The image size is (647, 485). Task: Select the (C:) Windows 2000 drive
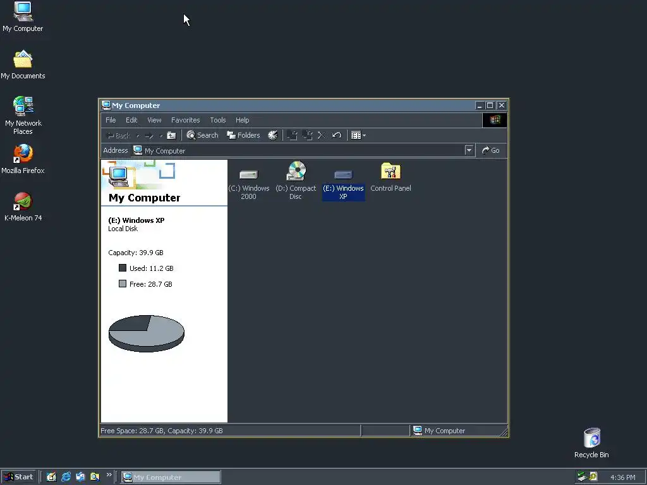248,184
